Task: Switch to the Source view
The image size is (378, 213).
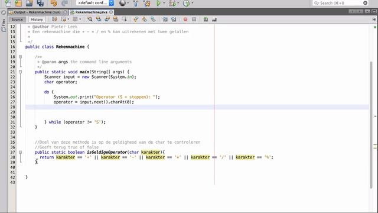Action: click(17, 20)
